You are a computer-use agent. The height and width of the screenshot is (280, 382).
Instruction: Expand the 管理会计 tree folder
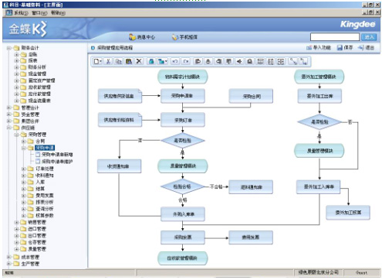coord(9,108)
